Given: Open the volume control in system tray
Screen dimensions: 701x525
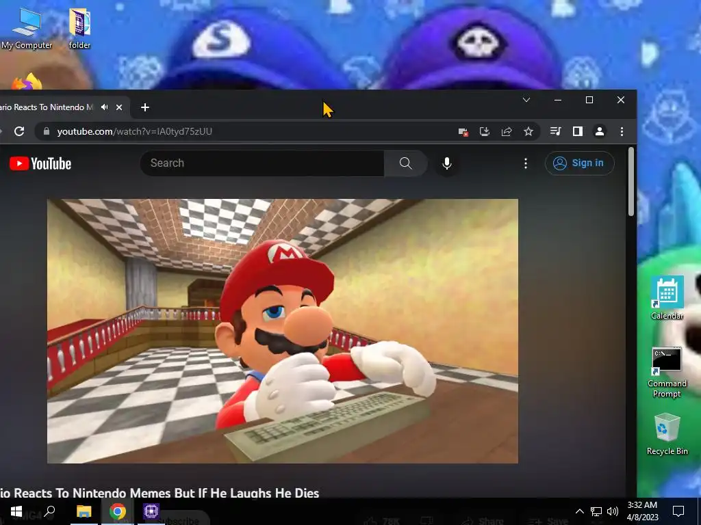Looking at the screenshot, I should (613, 511).
